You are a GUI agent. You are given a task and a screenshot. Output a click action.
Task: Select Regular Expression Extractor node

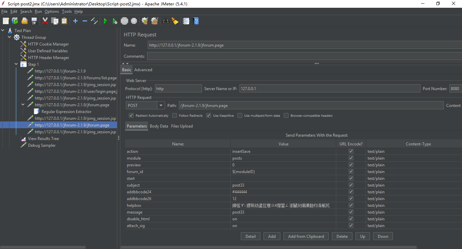tap(66, 112)
